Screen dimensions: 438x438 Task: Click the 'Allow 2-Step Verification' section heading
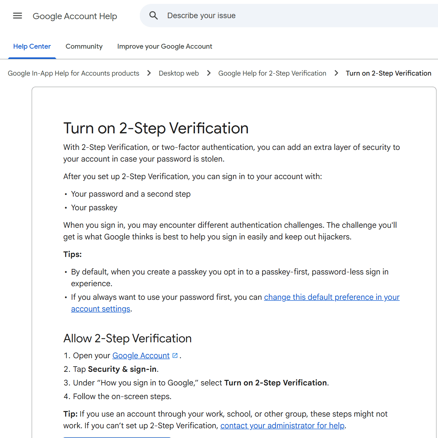tap(128, 338)
